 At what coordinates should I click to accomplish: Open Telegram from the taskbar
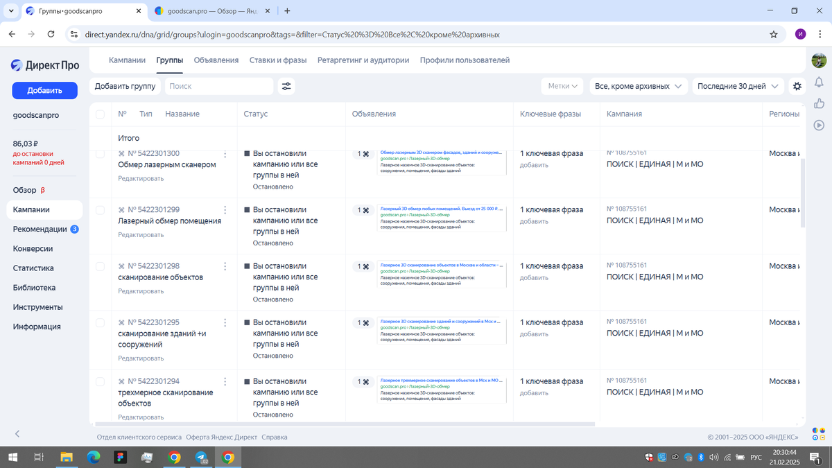coord(201,458)
